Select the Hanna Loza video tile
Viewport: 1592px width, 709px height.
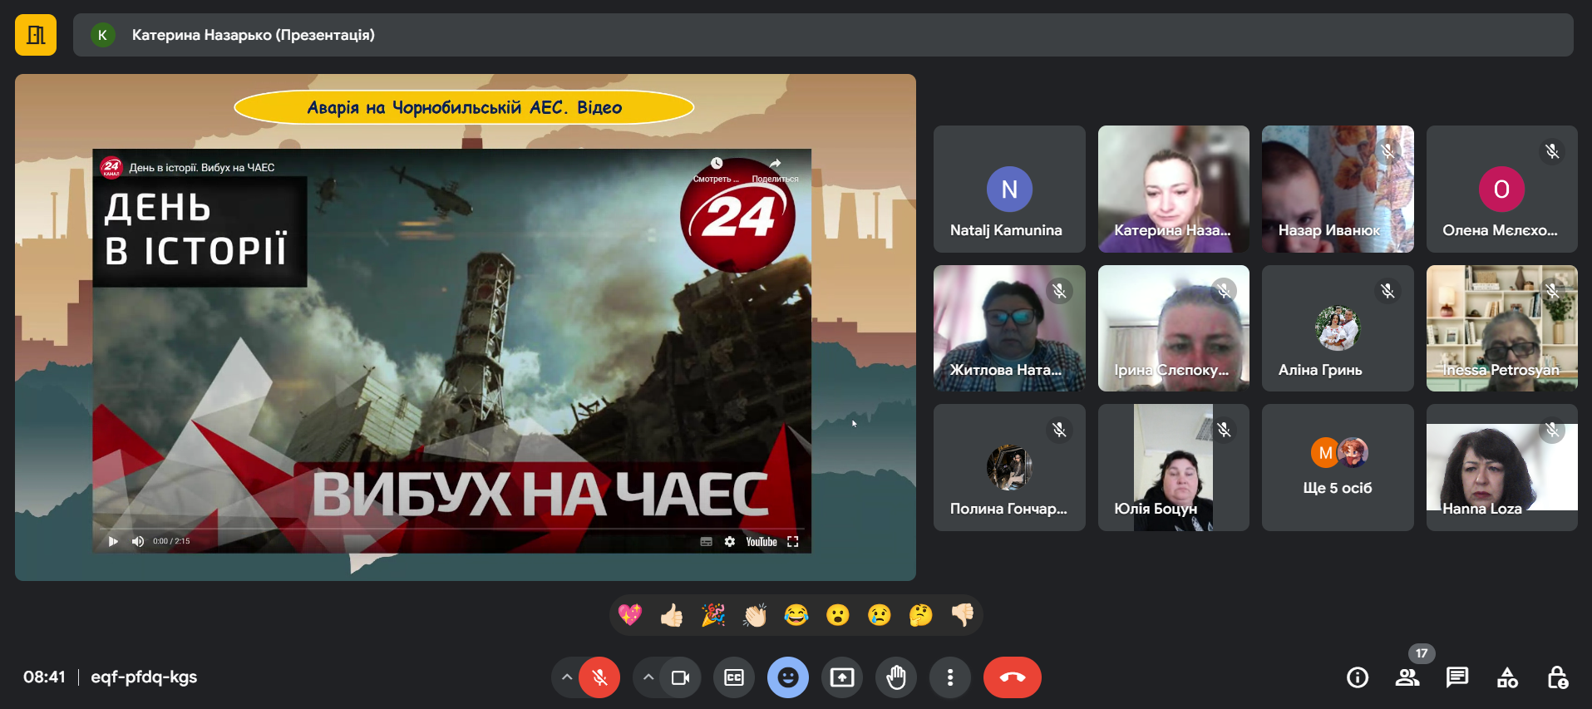[1501, 468]
